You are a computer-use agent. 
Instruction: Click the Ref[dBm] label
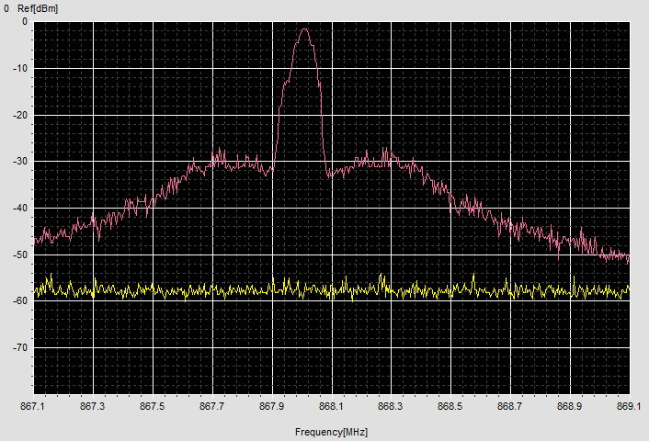(38, 8)
